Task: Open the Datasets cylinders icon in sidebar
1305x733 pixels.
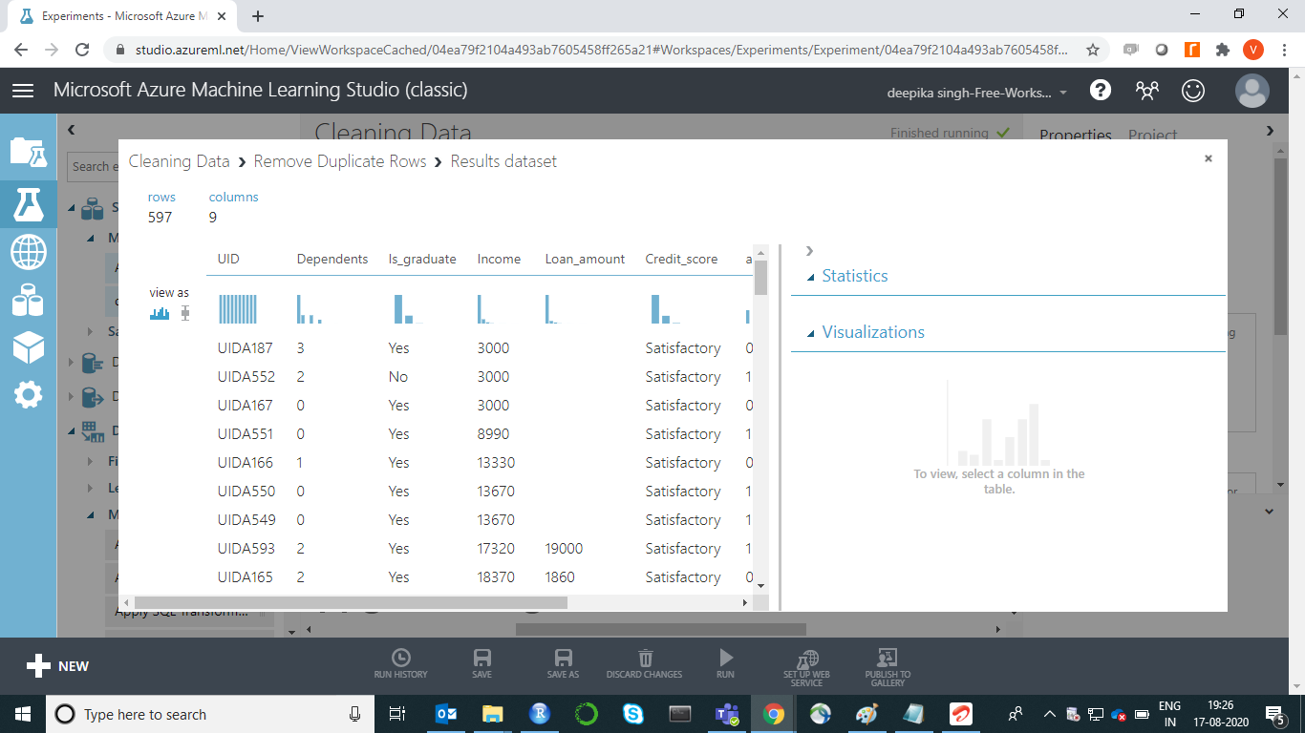Action: pyautogui.click(x=28, y=301)
